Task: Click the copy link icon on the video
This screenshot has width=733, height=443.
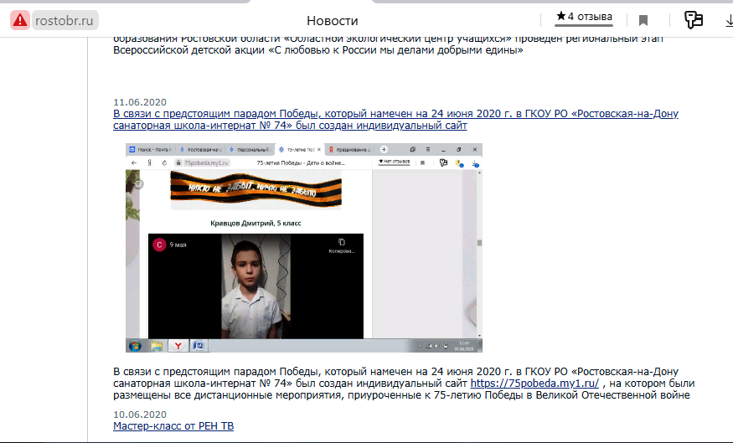Action: coord(341,242)
